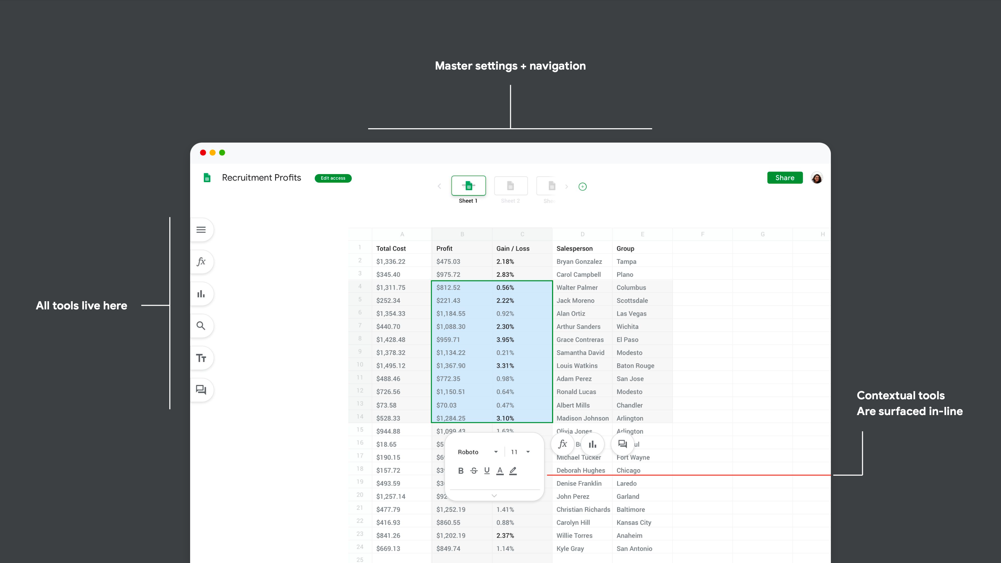Open the chart tool in left sidebar
The width and height of the screenshot is (1001, 563).
click(201, 294)
